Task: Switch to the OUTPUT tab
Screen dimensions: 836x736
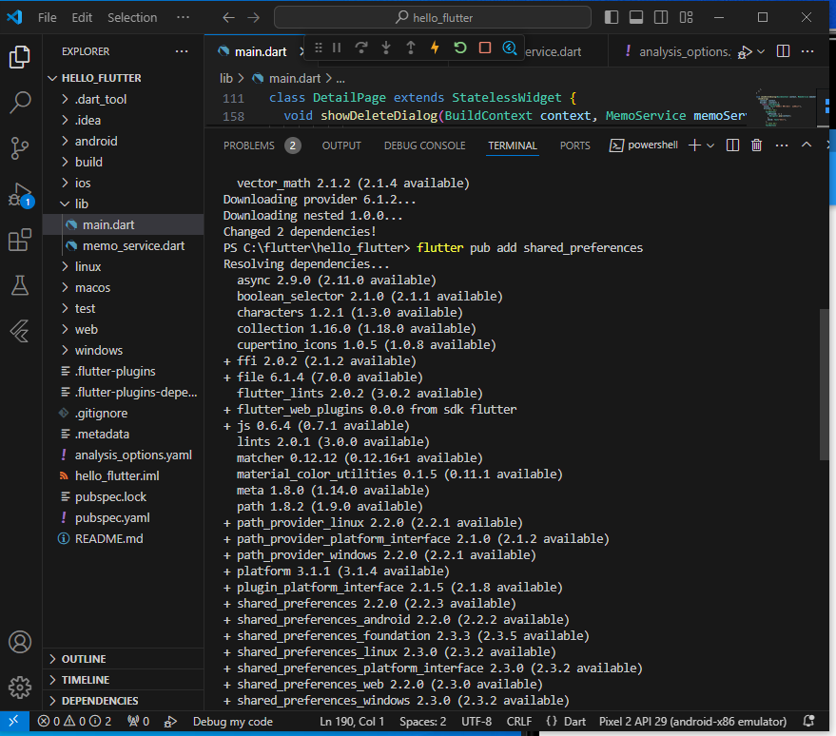Action: click(341, 145)
